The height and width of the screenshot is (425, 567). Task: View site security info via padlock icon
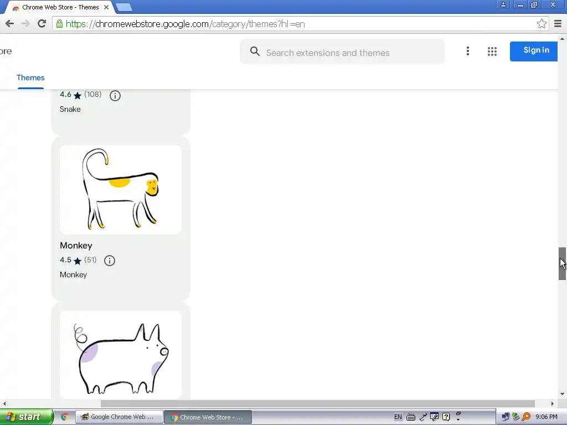[59, 24]
